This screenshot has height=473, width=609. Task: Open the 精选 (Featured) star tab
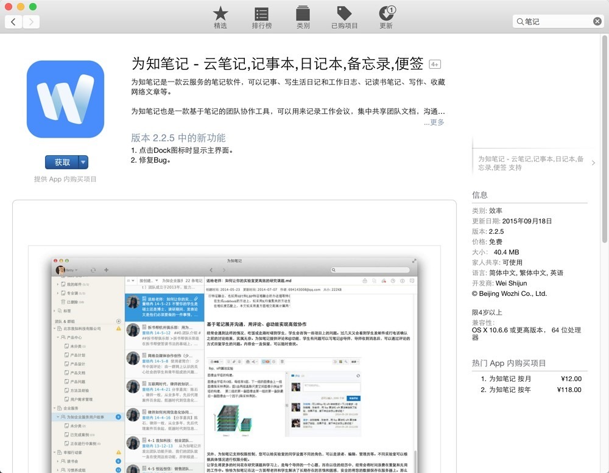(x=220, y=18)
